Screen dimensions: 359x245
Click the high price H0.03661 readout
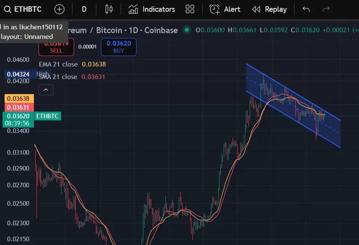(242, 30)
